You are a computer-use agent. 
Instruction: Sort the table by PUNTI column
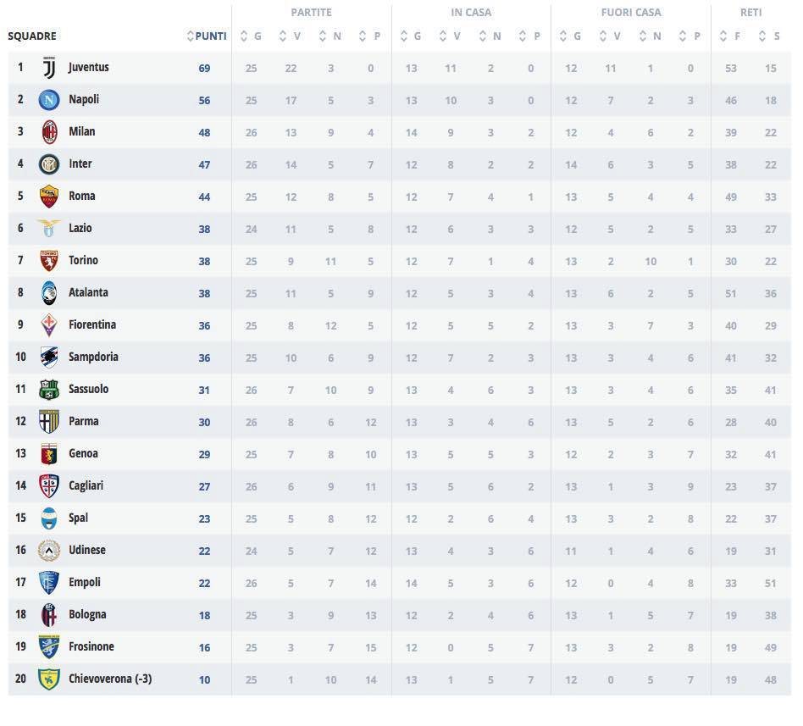tap(206, 36)
